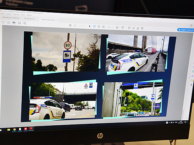
Task: Select the highlighter pen tool
Action: tap(133, 28)
